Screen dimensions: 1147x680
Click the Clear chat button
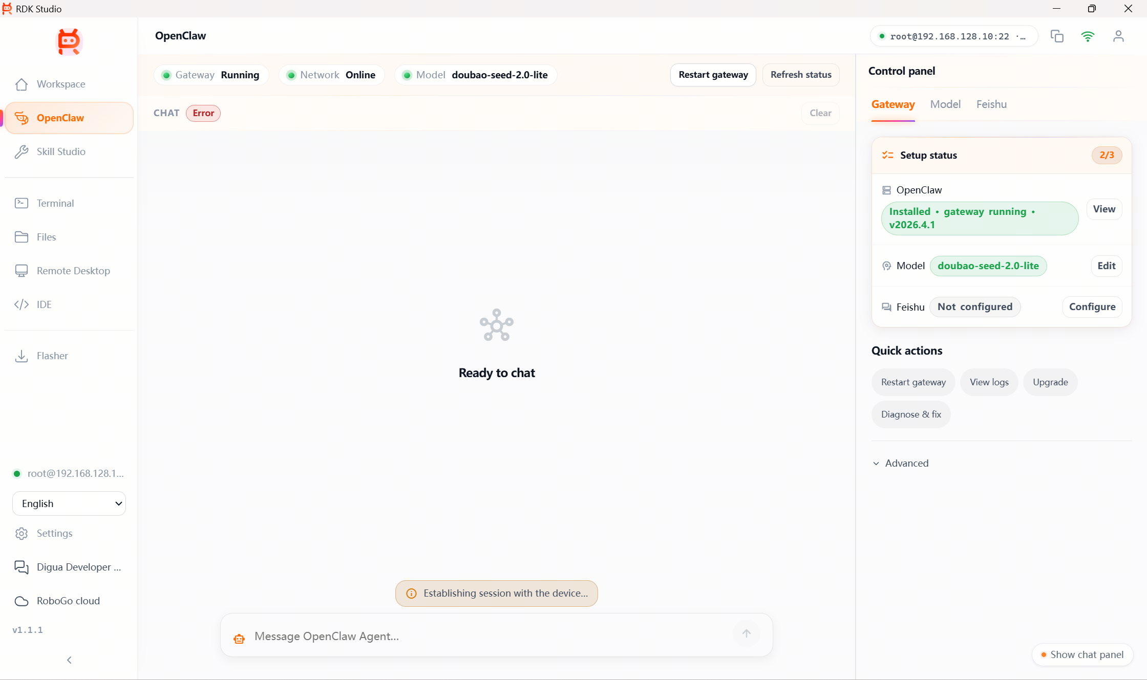tap(820, 113)
